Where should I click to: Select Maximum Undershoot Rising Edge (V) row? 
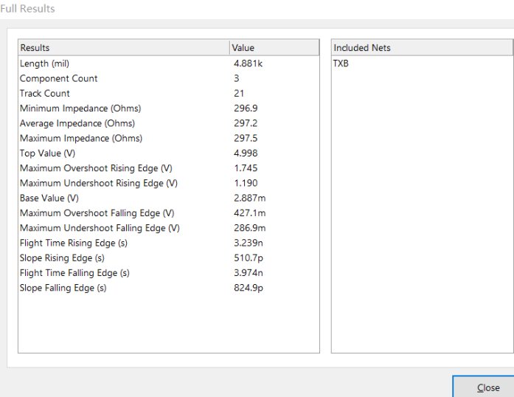click(x=169, y=183)
